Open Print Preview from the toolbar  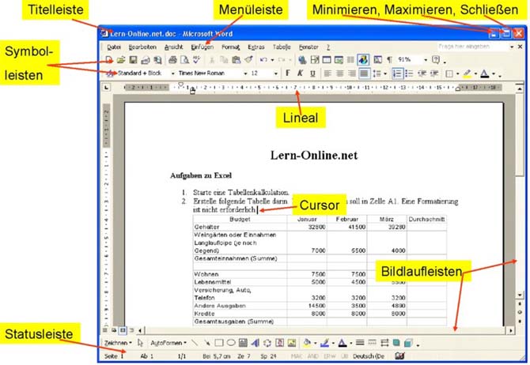click(x=184, y=60)
